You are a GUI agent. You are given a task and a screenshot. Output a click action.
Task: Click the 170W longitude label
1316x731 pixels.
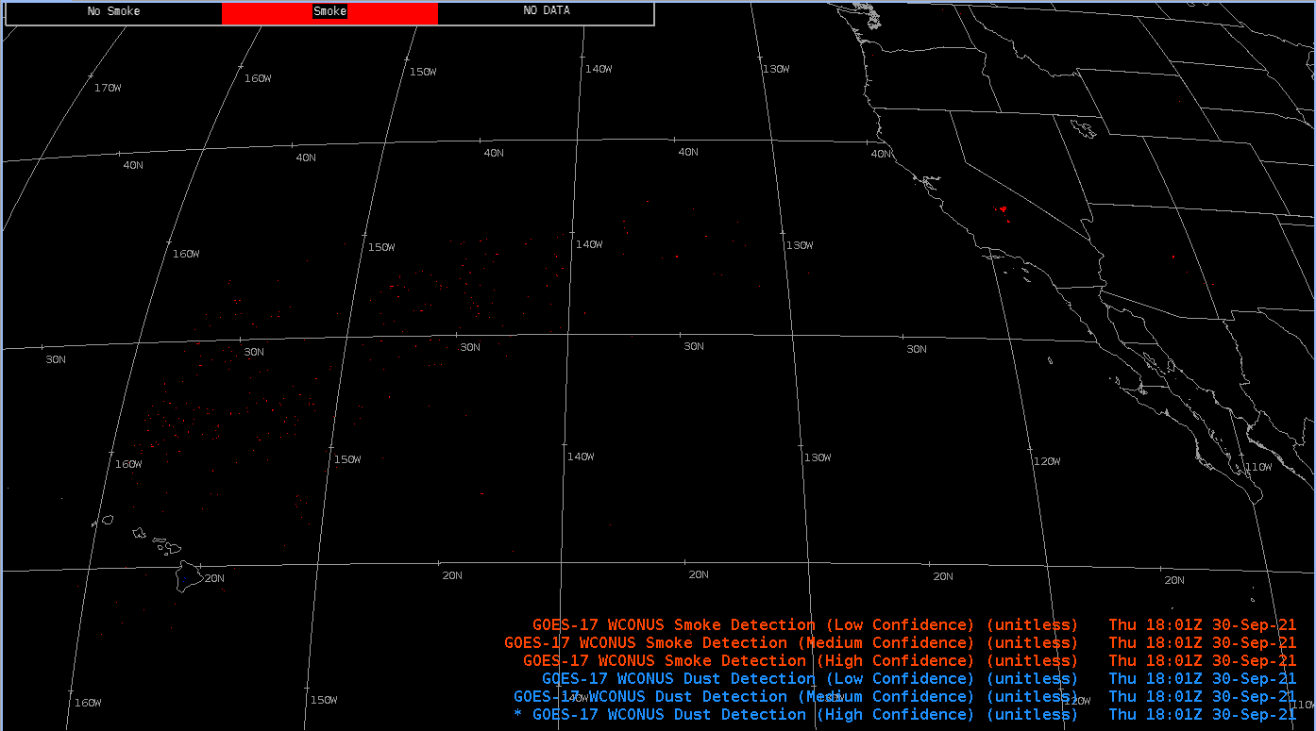pos(108,88)
